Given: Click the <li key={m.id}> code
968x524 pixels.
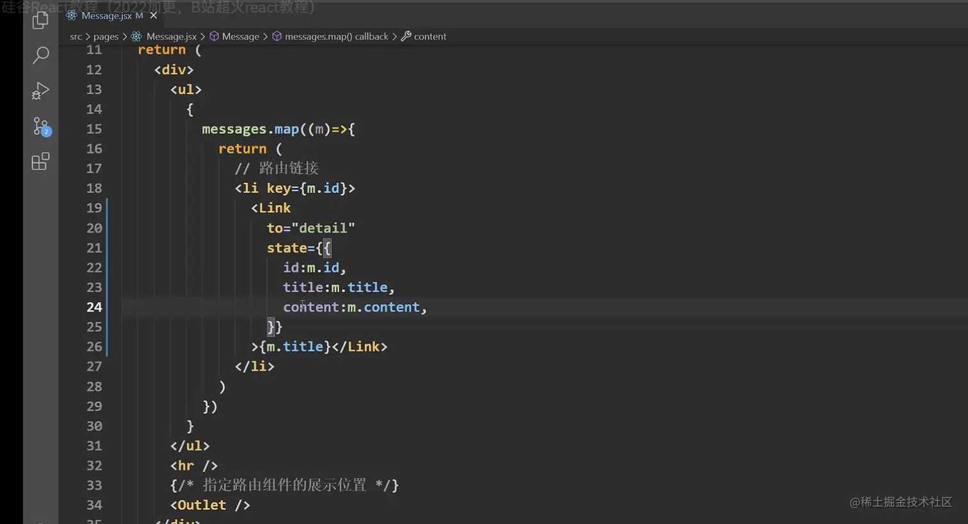Looking at the screenshot, I should pyautogui.click(x=294, y=188).
